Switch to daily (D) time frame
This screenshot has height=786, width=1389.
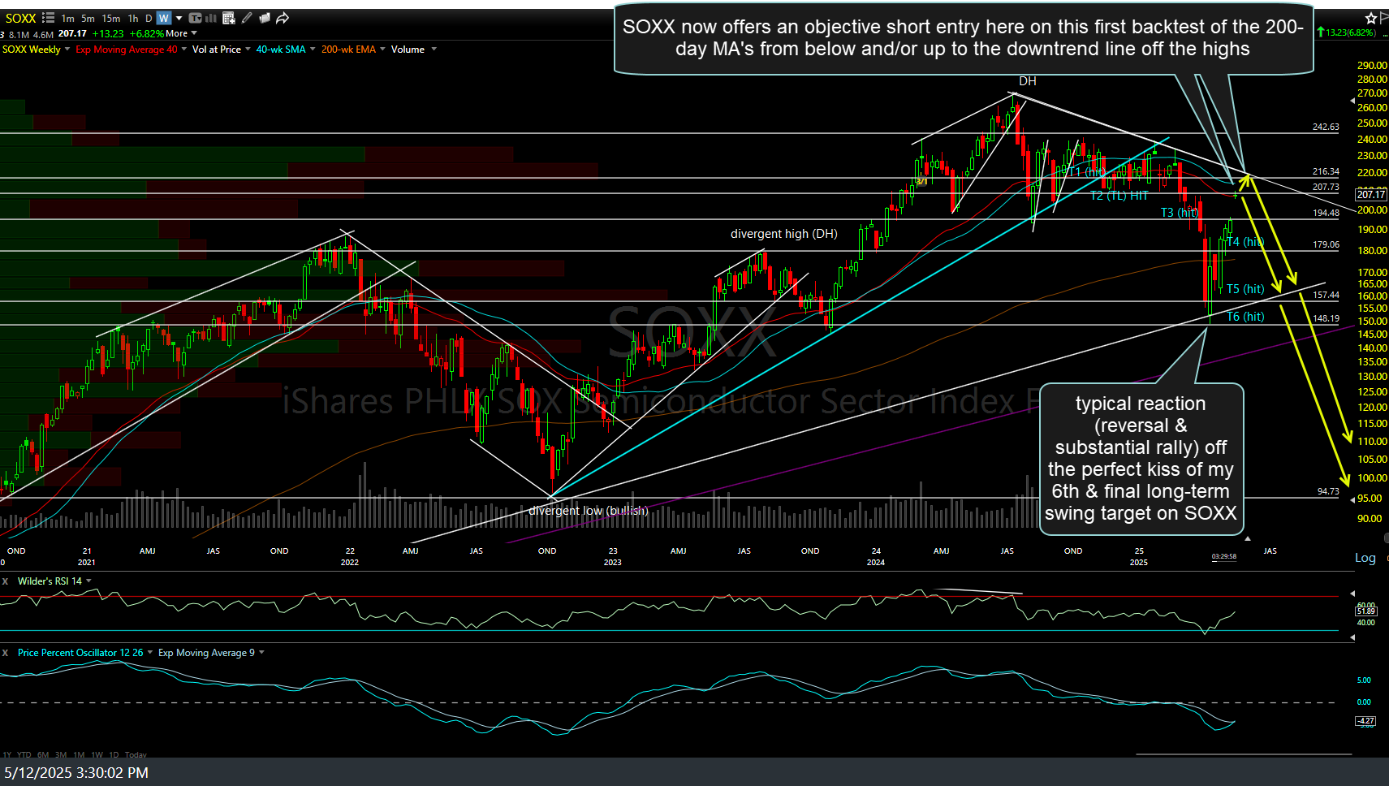[x=149, y=18]
